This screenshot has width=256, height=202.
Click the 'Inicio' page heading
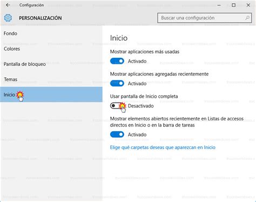pos(119,38)
